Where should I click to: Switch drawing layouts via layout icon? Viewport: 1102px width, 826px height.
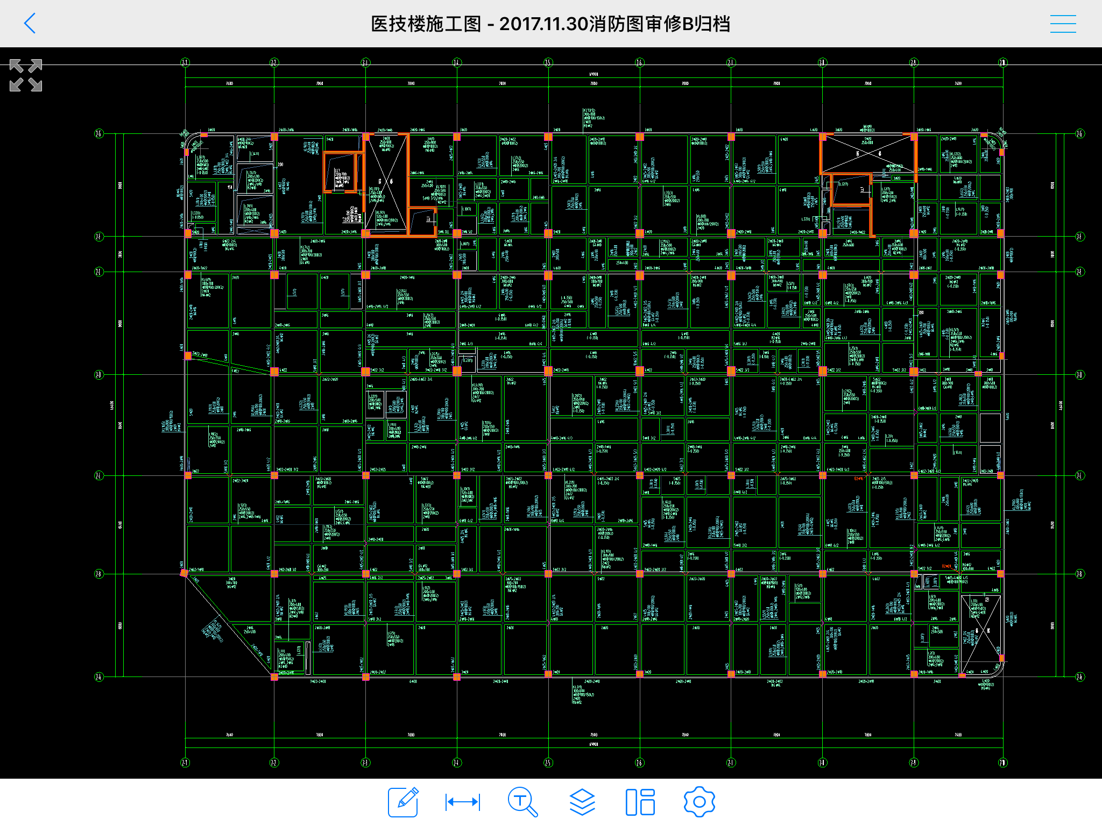click(x=640, y=802)
